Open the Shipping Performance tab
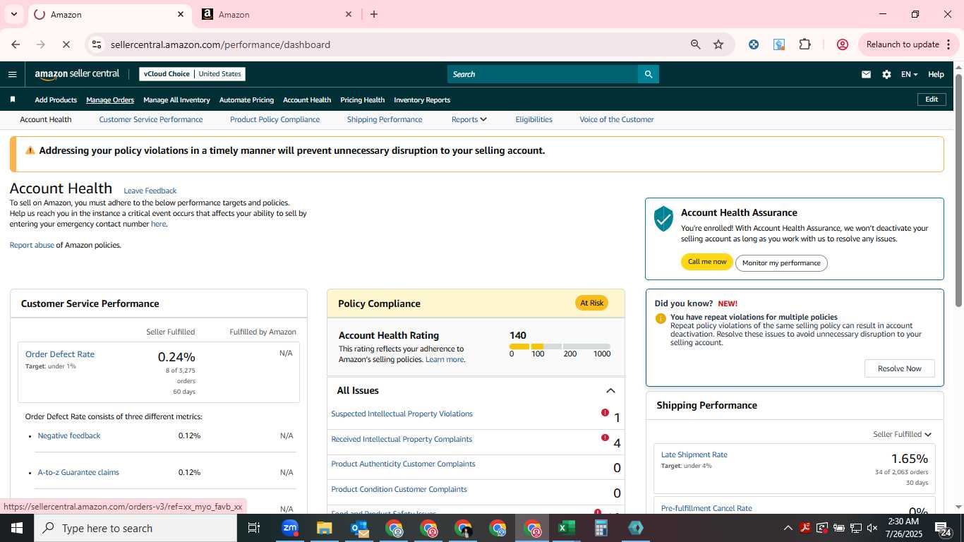The image size is (964, 542). 385,119
